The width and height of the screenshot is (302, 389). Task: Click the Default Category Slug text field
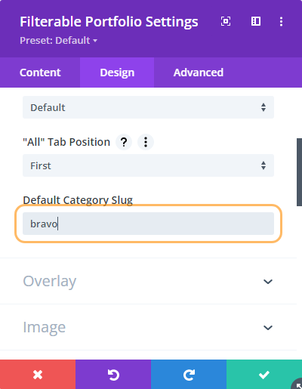click(148, 224)
